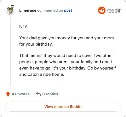Image resolution: width=126 pixels, height=117 pixels.
Task: Open Limerase's Snoo avatar profile picture
Action: pos(10,10)
